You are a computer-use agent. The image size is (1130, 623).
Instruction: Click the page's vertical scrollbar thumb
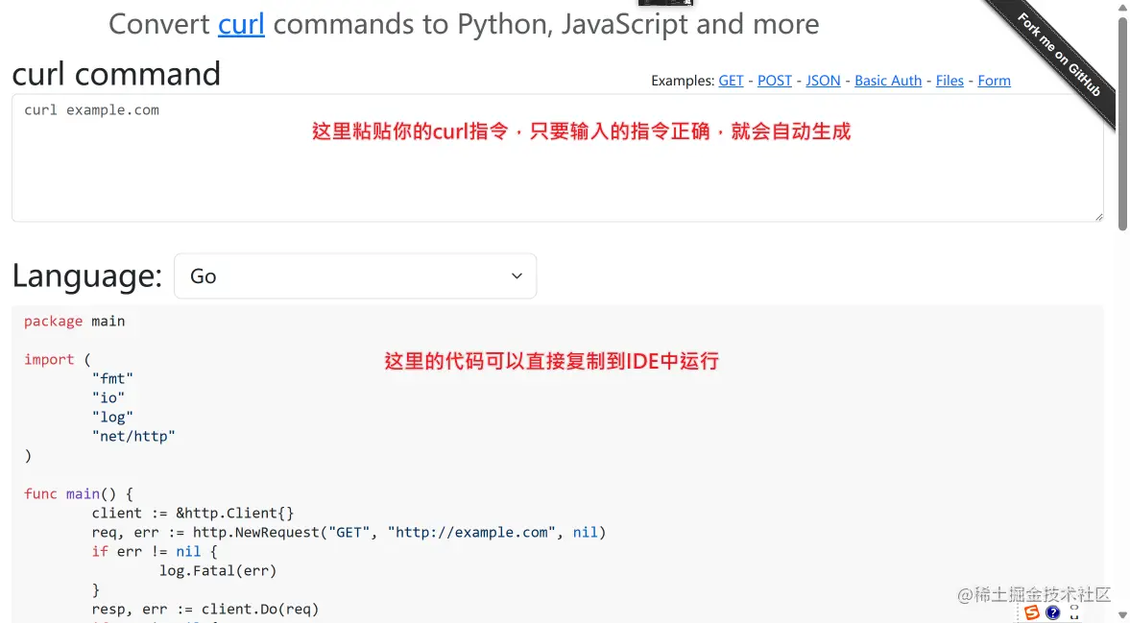(1122, 123)
